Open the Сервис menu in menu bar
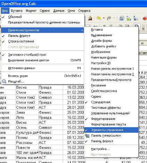 (x=45, y=11)
